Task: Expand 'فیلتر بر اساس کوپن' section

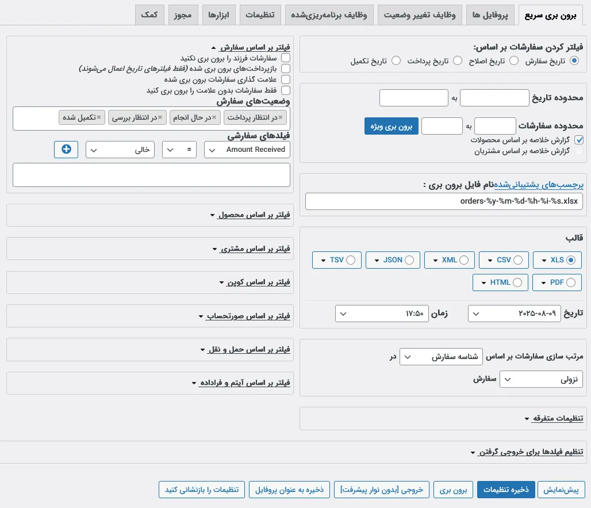Action: coord(255,282)
